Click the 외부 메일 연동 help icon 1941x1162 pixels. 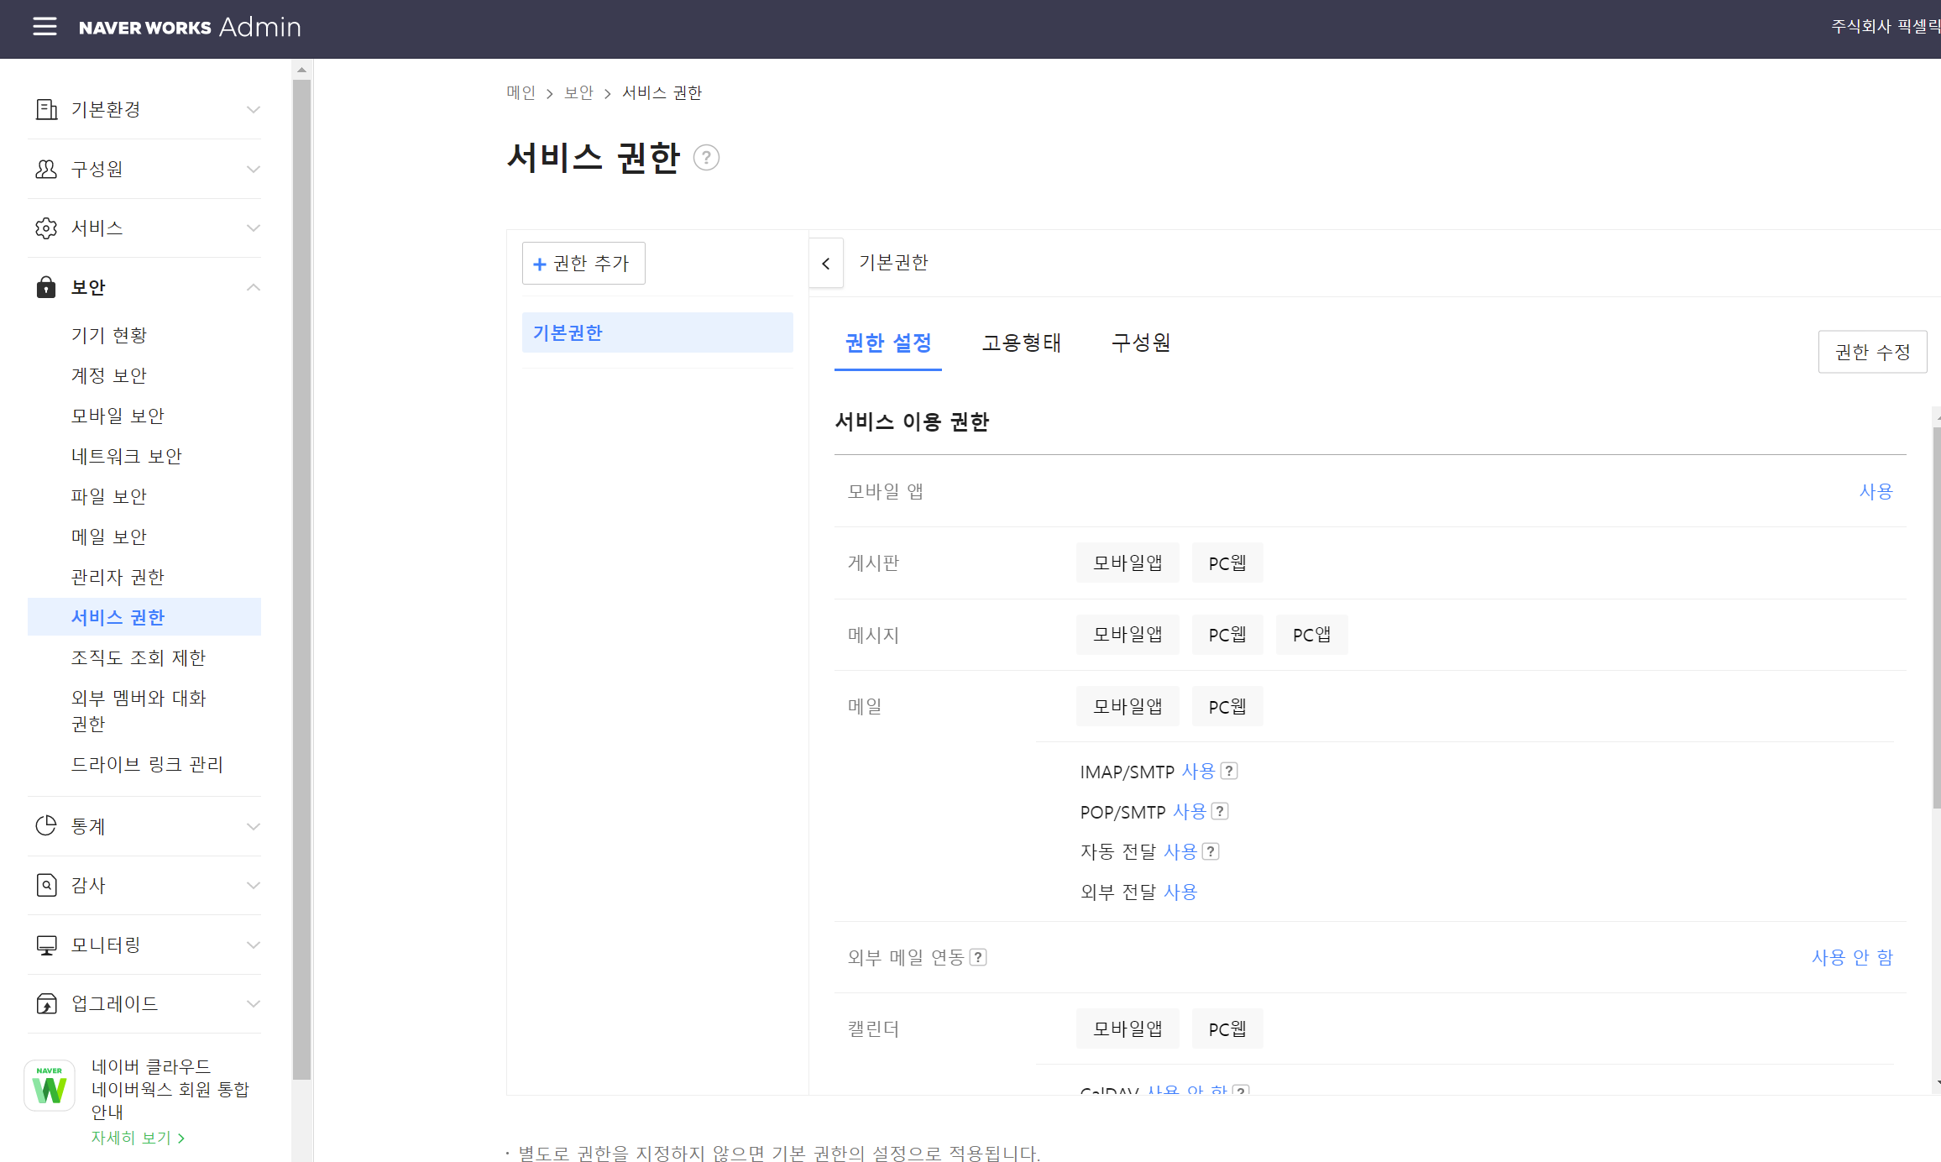[978, 957]
